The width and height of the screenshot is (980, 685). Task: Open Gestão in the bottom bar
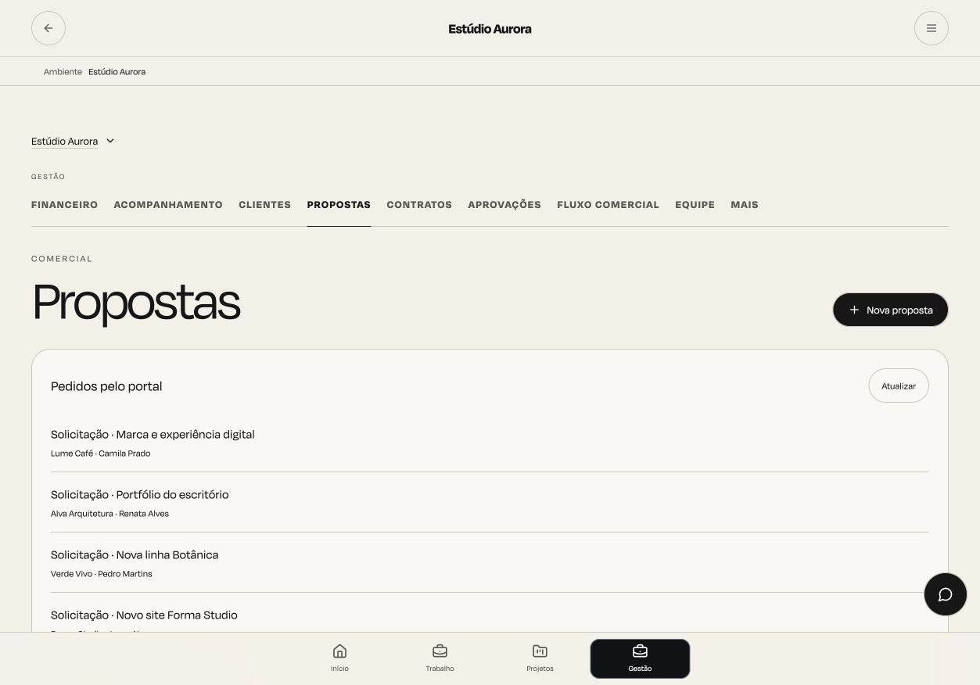[640, 658]
